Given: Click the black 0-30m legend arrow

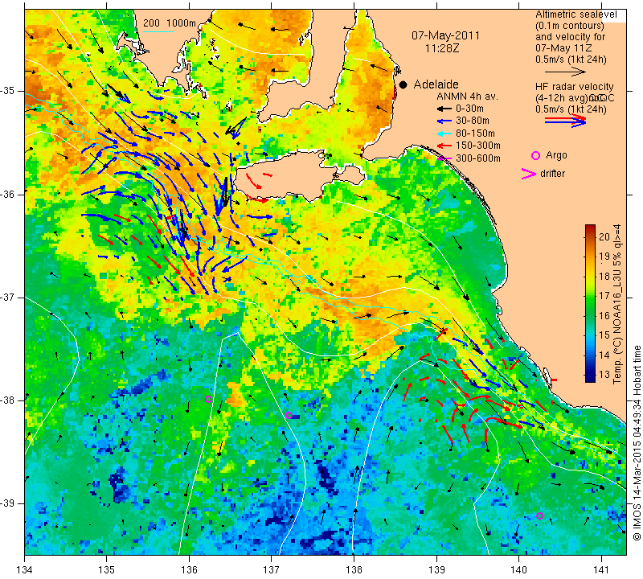Looking at the screenshot, I should click(444, 109).
